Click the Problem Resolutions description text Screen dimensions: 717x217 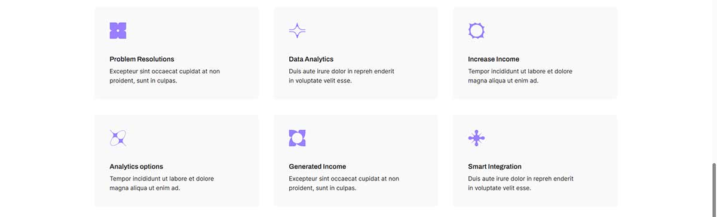click(165, 76)
